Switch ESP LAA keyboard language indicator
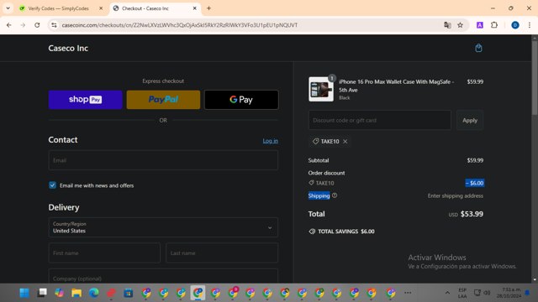 462,293
